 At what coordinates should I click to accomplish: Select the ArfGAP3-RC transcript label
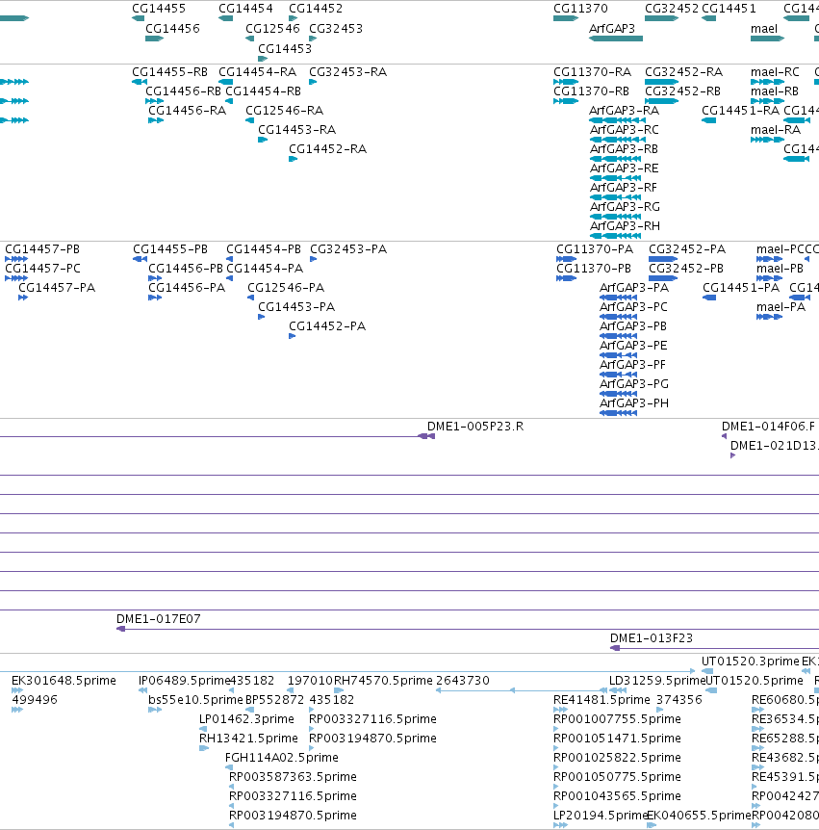pos(625,130)
